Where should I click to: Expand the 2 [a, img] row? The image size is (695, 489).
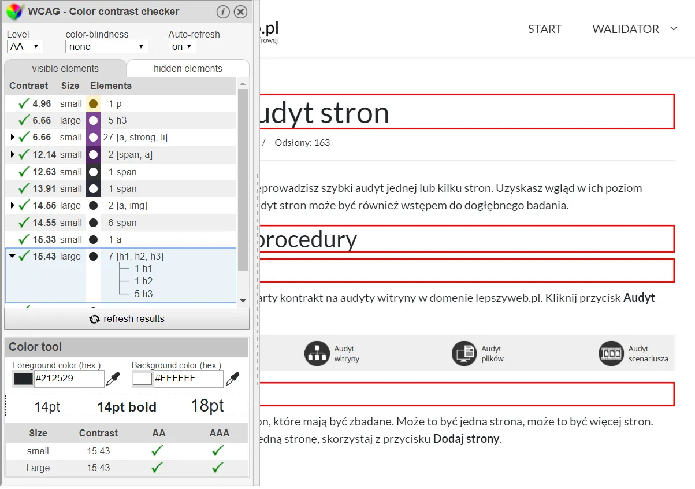[13, 206]
